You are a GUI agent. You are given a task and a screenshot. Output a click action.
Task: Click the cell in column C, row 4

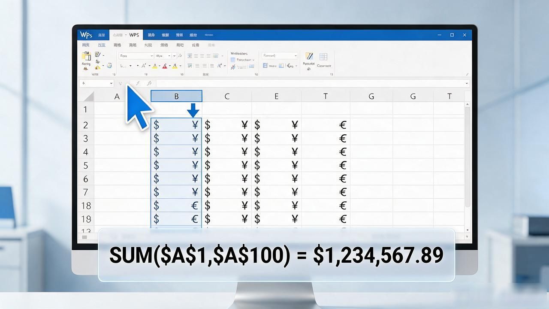coord(227,152)
